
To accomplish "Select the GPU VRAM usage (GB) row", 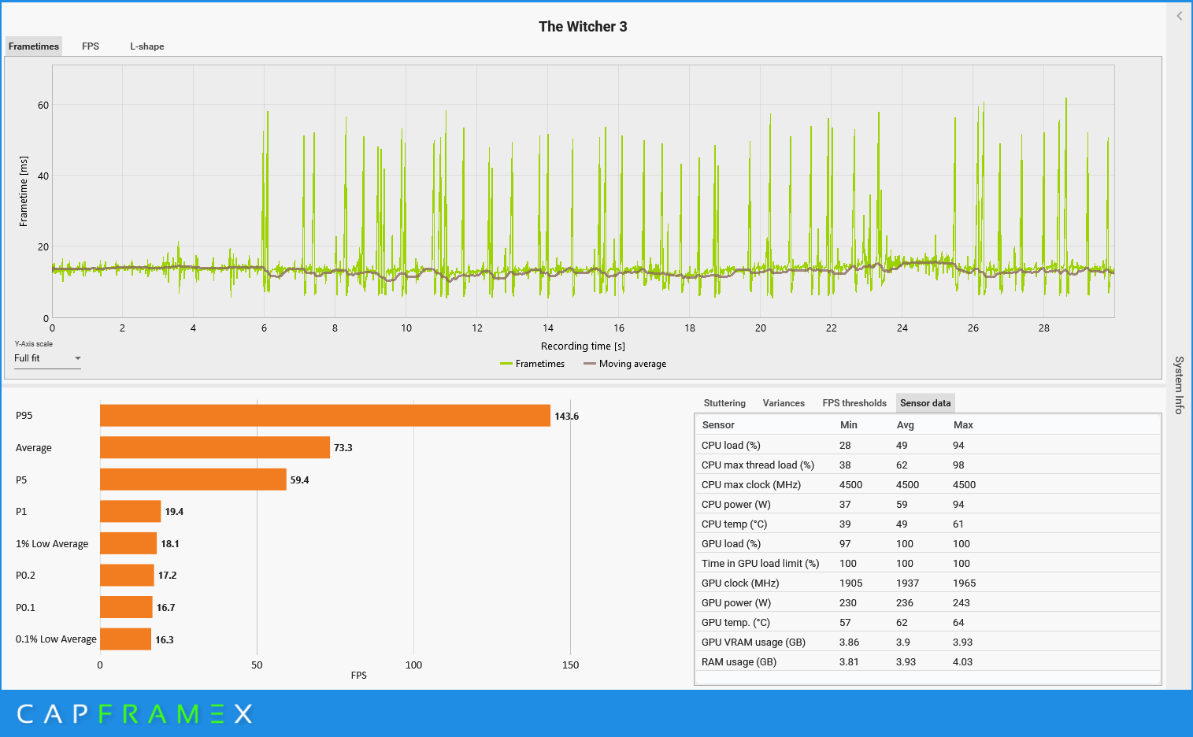I will pyautogui.click(x=928, y=642).
